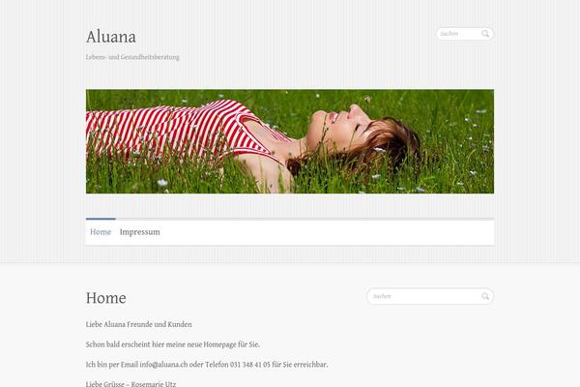Click the info@aluana.ch email address
Image resolution: width=580 pixels, height=387 pixels.
point(163,365)
